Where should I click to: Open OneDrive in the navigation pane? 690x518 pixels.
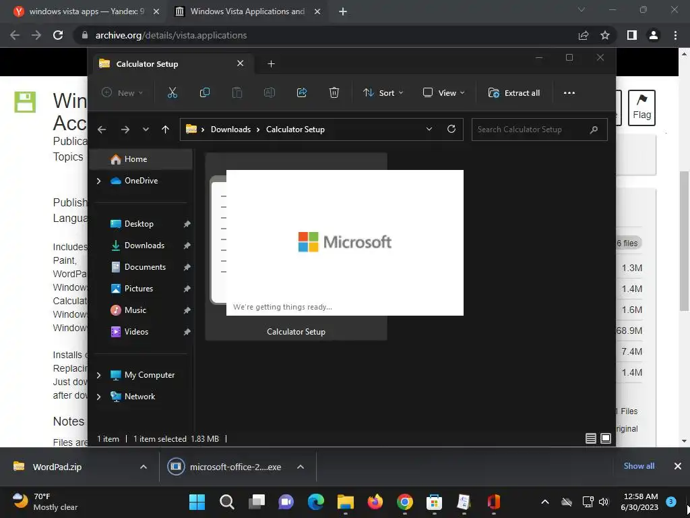[141, 181]
